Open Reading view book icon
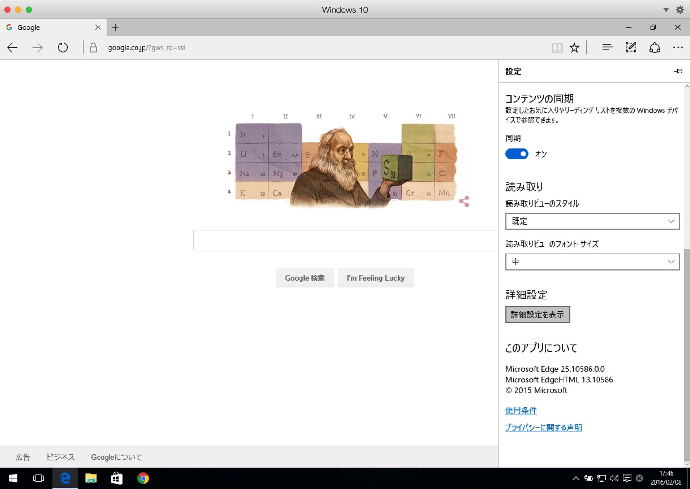This screenshot has width=690, height=489. pyautogui.click(x=557, y=47)
